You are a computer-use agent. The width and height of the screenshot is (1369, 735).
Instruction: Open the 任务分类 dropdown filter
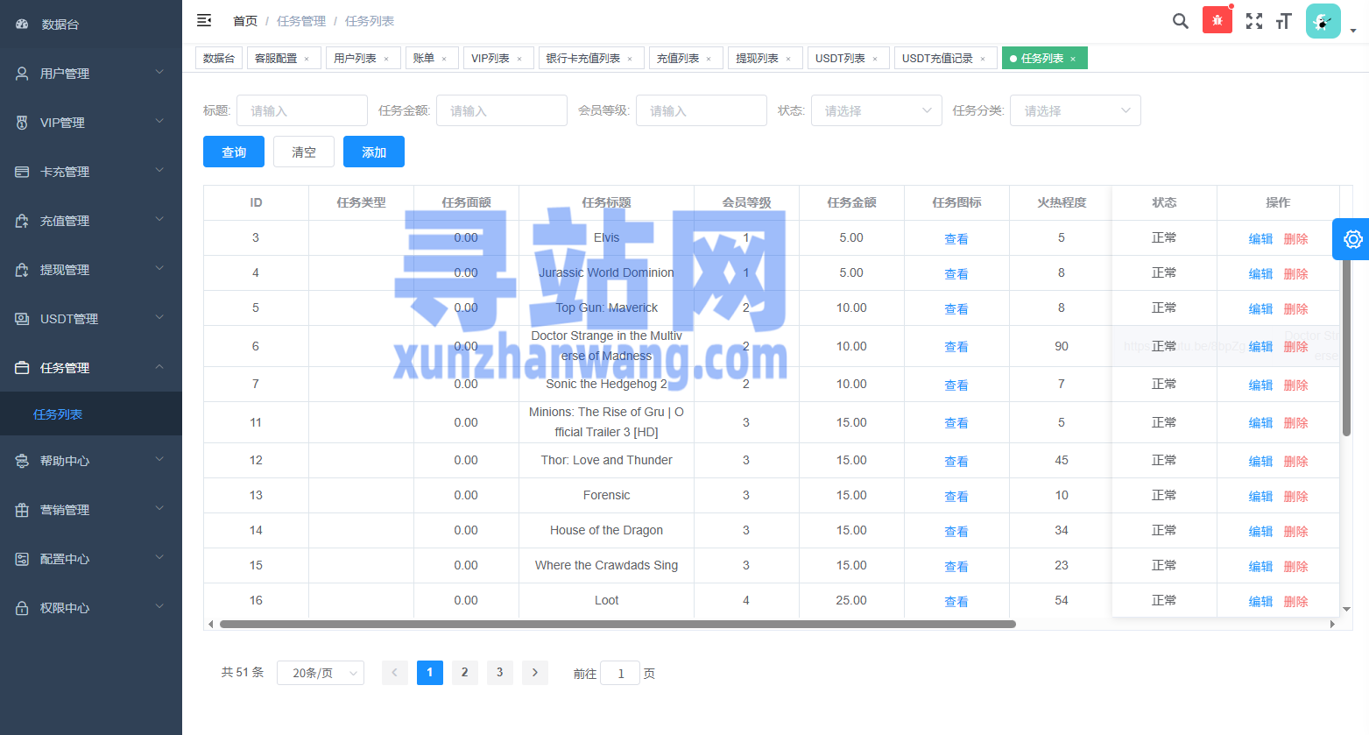pos(1076,110)
